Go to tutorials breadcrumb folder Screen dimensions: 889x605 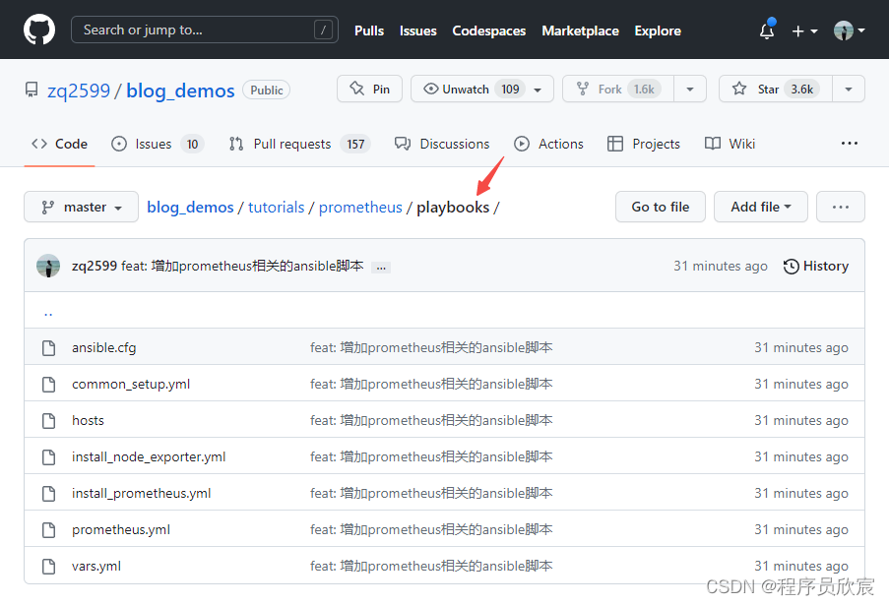[276, 208]
